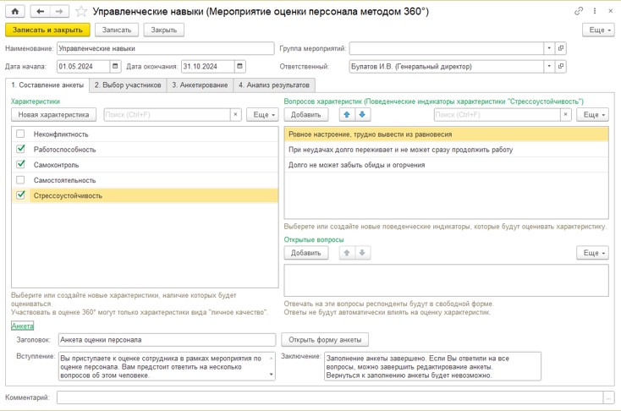Move selected indicator down with blue arrow
This screenshot has height=411, width=621.
pyautogui.click(x=362, y=114)
